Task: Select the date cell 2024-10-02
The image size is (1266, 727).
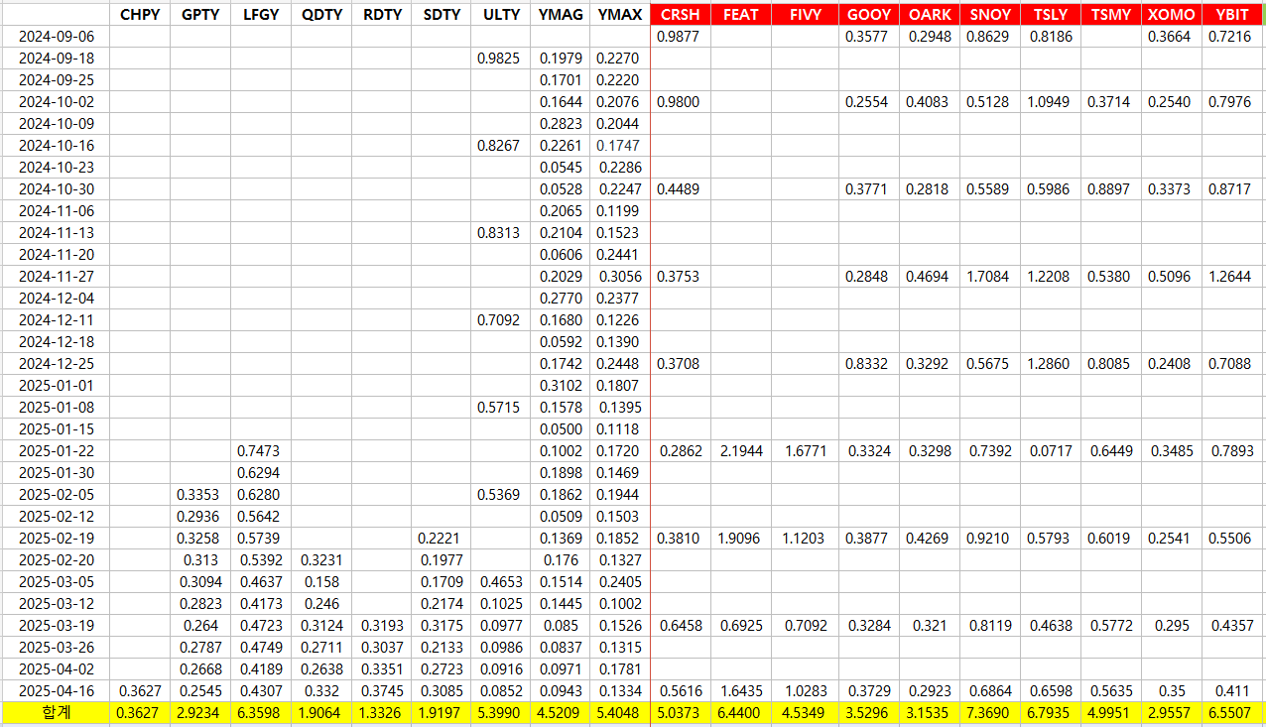Action: 57,101
